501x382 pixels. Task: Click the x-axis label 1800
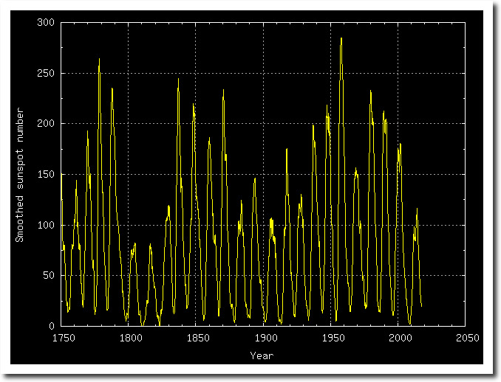click(x=131, y=338)
